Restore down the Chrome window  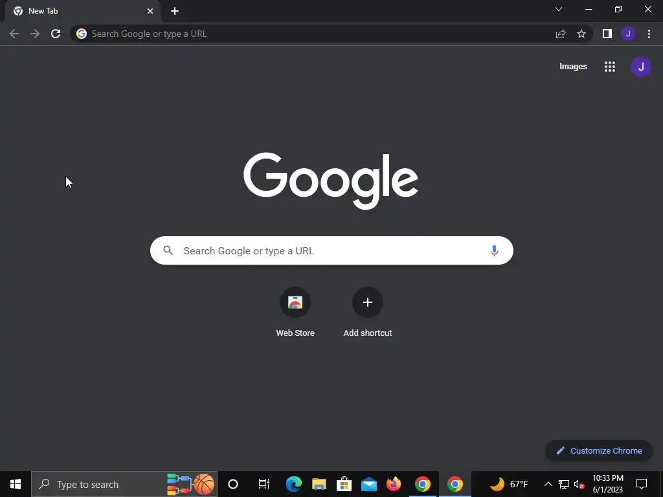coord(618,9)
